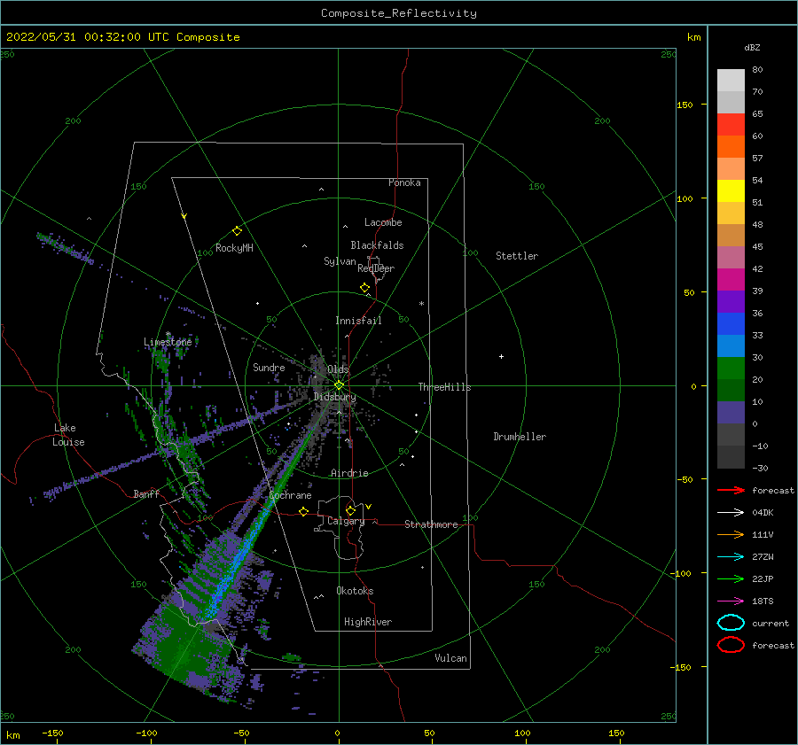Click the Okotoks town label
This screenshot has width=798, height=745.
tap(355, 591)
